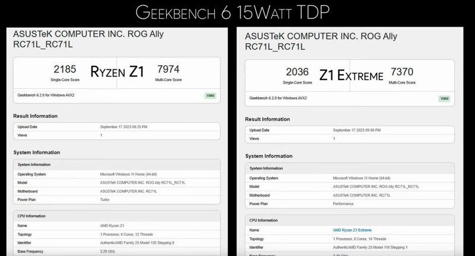Image resolution: width=475 pixels, height=256 pixels.
Task: Select the 7974 multi-core score
Action: [169, 69]
